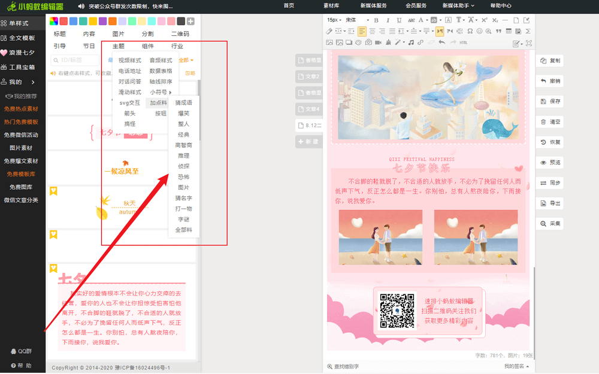Align text left
This screenshot has height=374, width=599.
click(362, 31)
